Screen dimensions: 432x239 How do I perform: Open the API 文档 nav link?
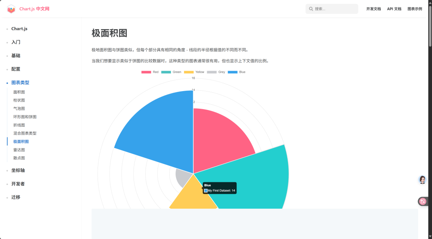coord(394,9)
